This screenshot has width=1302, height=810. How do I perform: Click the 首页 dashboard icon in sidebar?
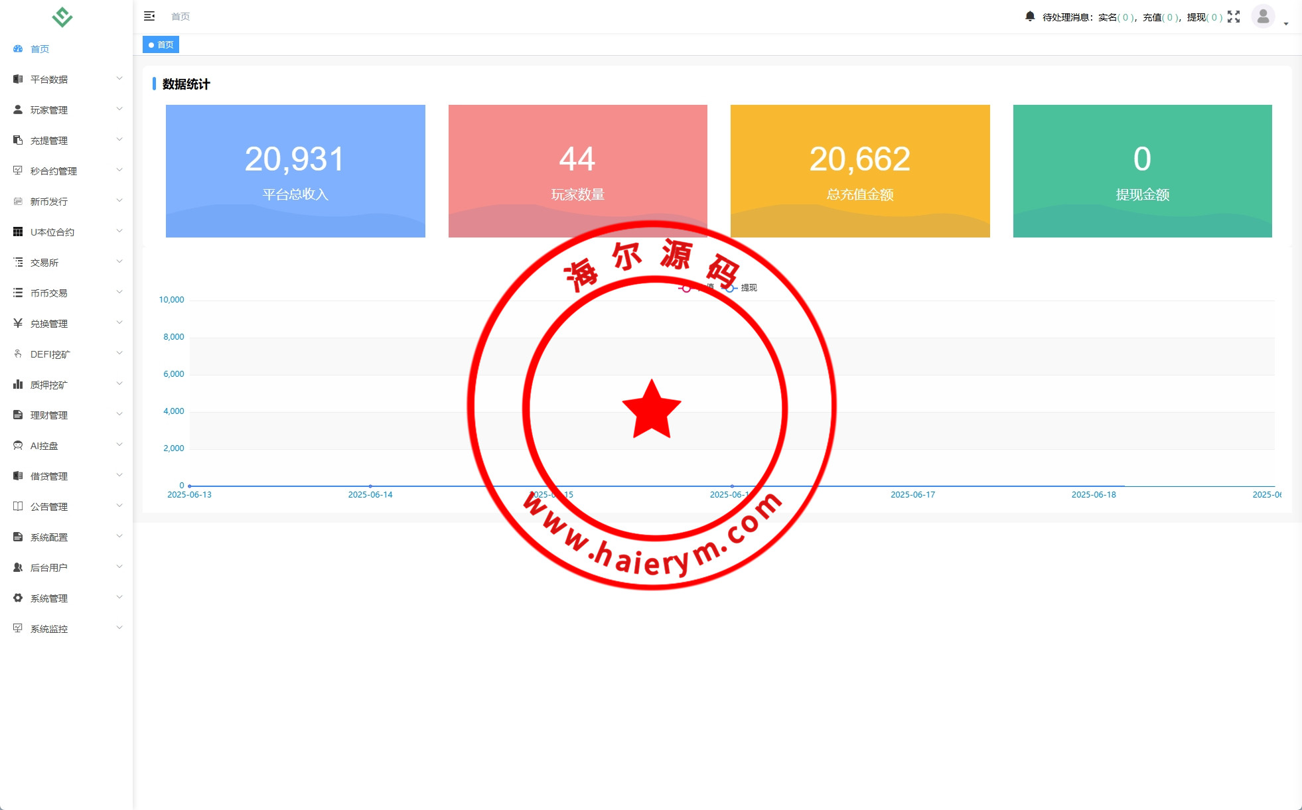(18, 48)
